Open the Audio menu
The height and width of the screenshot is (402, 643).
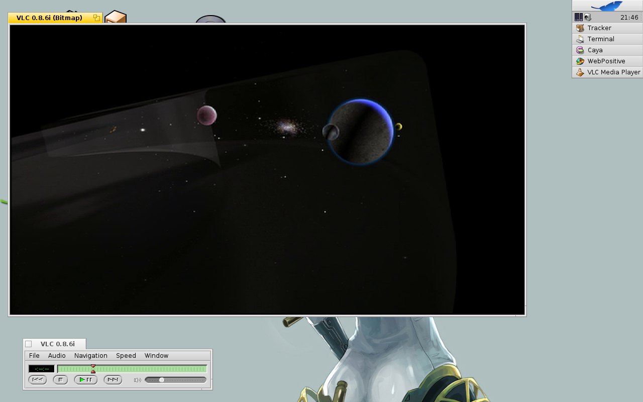(x=57, y=355)
